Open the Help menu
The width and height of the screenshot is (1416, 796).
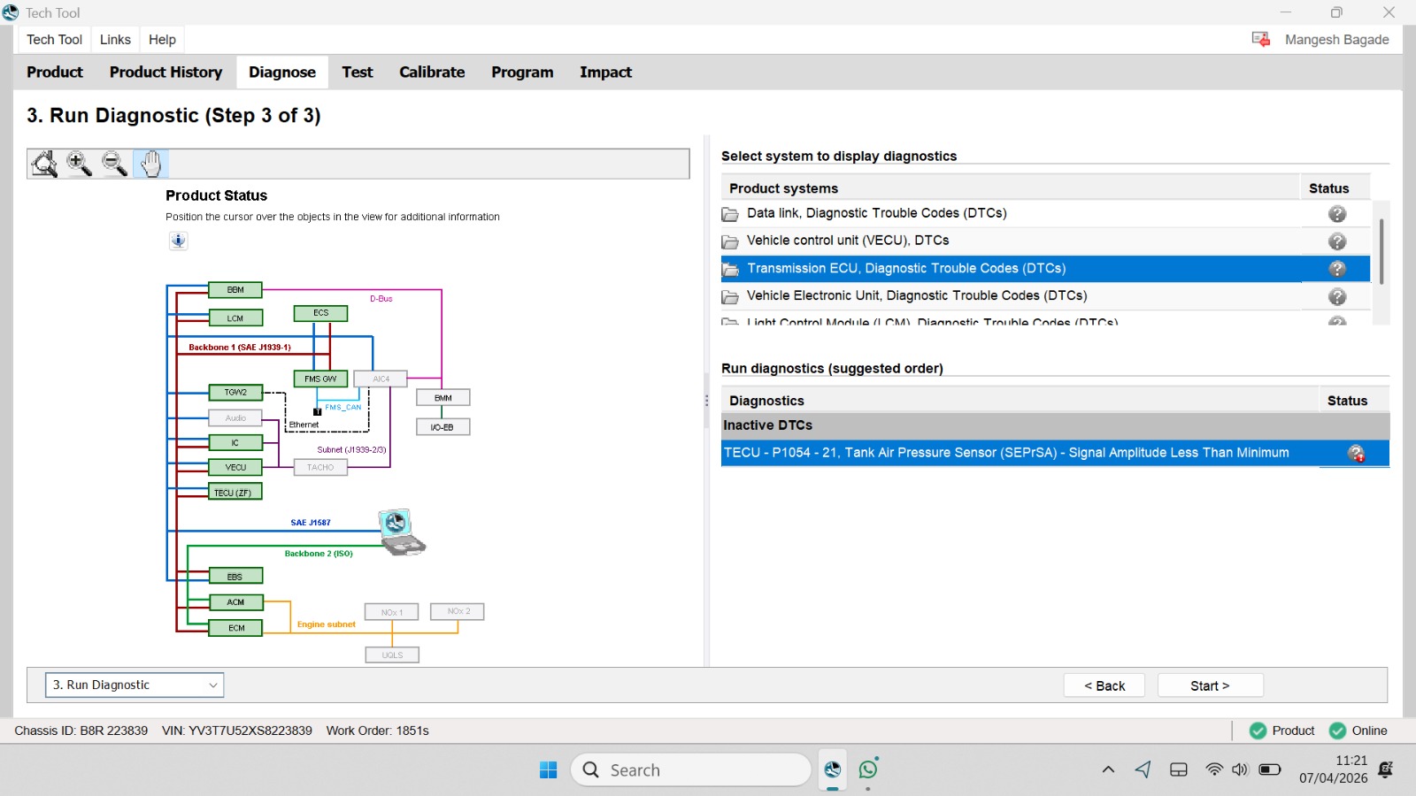pyautogui.click(x=162, y=40)
